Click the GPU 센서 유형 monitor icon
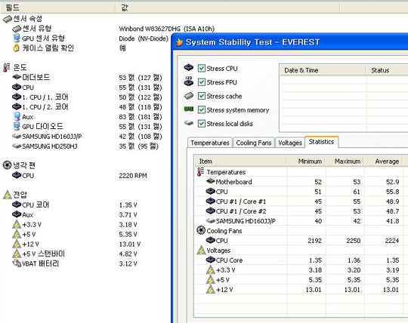 tap(17, 38)
